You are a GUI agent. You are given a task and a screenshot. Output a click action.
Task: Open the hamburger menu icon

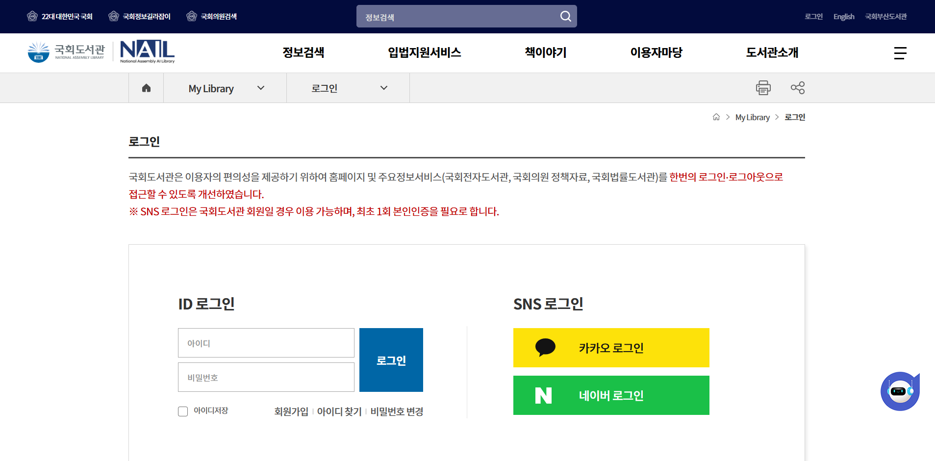(899, 52)
